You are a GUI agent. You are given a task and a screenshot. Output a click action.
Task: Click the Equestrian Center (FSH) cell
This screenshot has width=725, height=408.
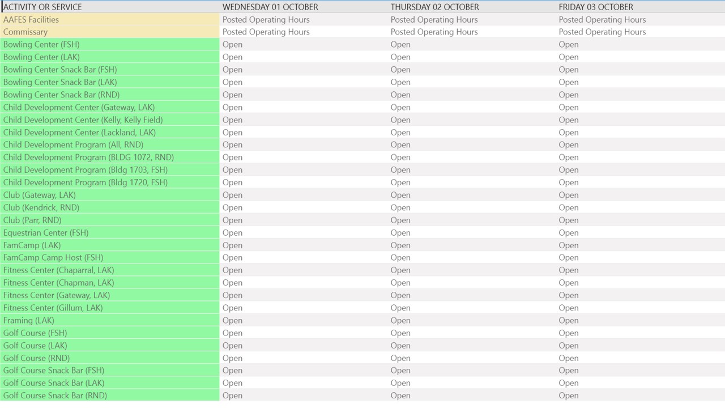(46, 232)
